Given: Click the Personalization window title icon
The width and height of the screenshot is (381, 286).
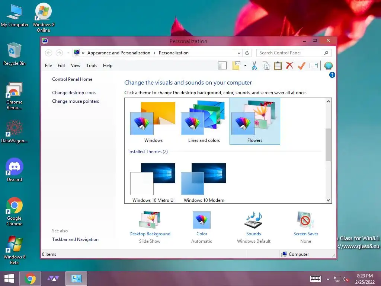Looking at the screenshot, I should (45, 41).
